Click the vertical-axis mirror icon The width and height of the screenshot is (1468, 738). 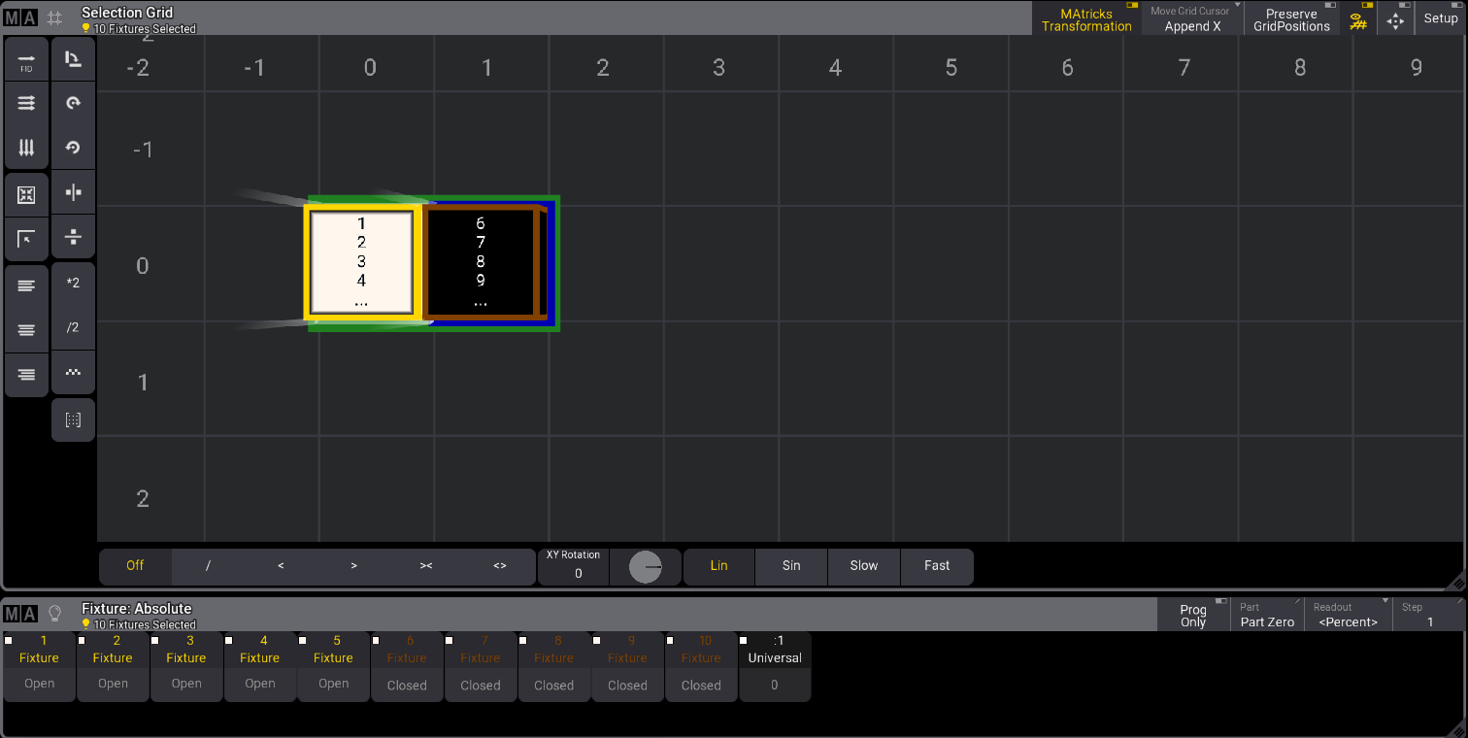[73, 192]
